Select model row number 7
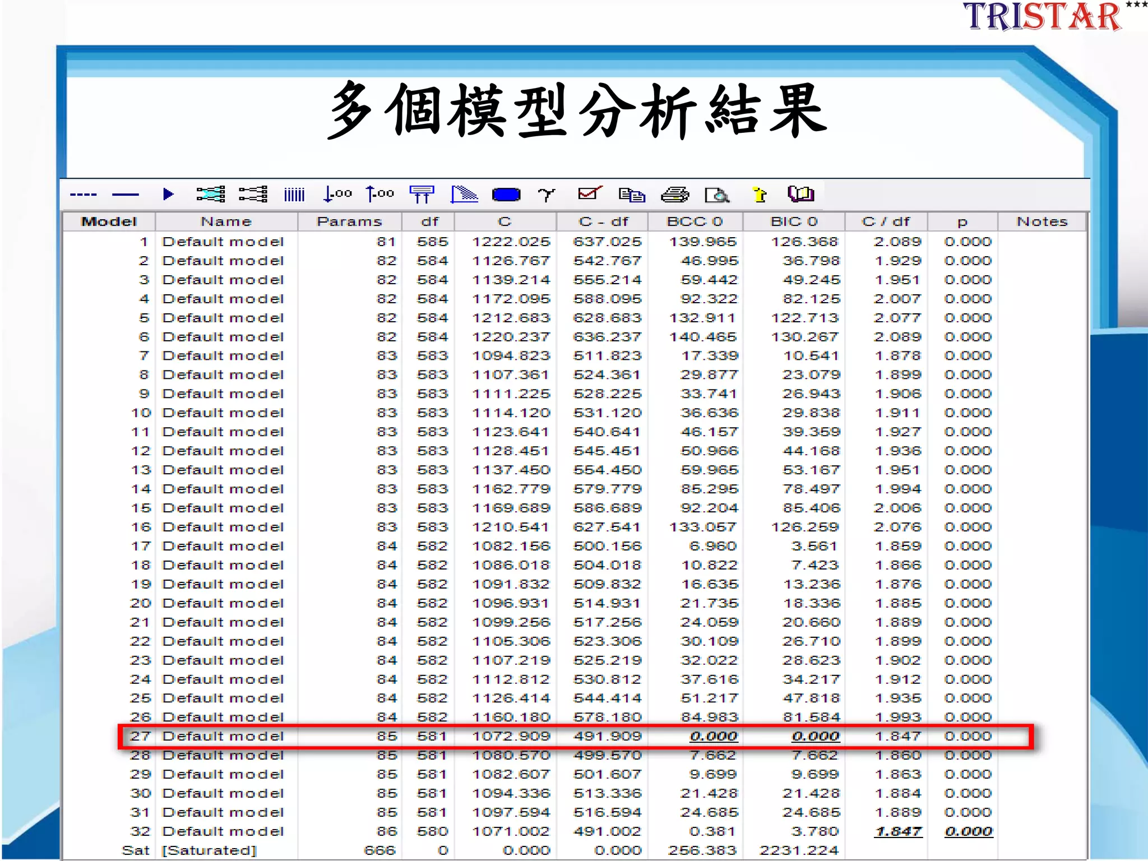1148x861 pixels. [x=575, y=355]
